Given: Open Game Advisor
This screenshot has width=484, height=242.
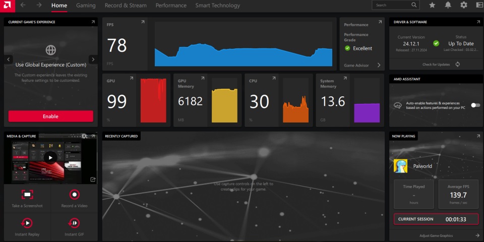Looking at the screenshot, I should 362,66.
